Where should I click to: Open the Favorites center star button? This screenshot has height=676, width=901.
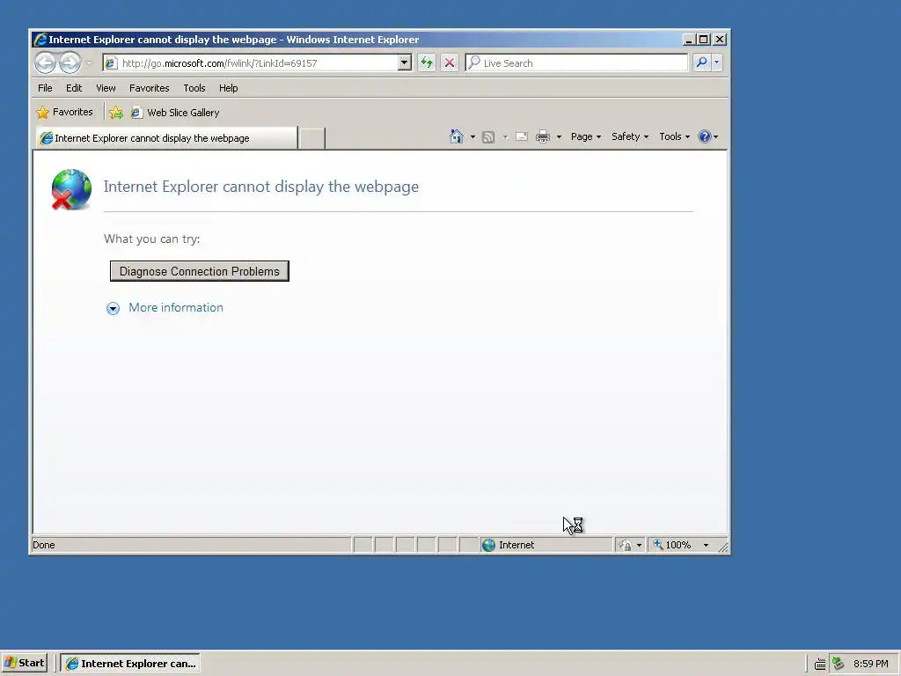click(x=64, y=112)
